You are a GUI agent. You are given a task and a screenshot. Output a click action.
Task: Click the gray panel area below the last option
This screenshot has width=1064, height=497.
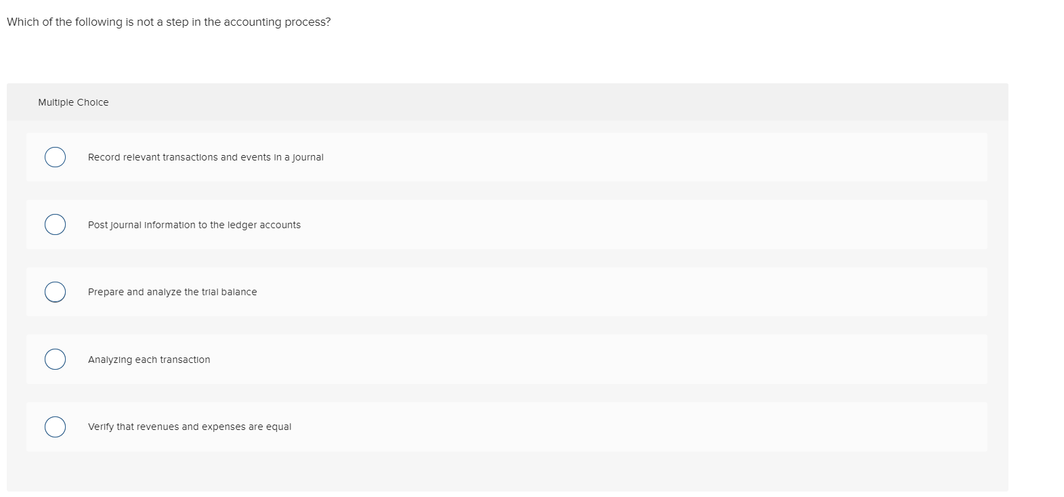click(508, 471)
